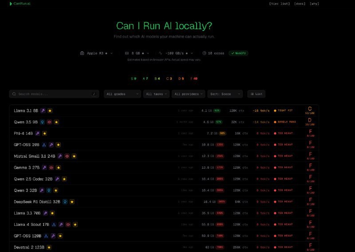Open the Llama 3.1 8B model row
The height and width of the screenshot is (252, 355).
(x=164, y=111)
